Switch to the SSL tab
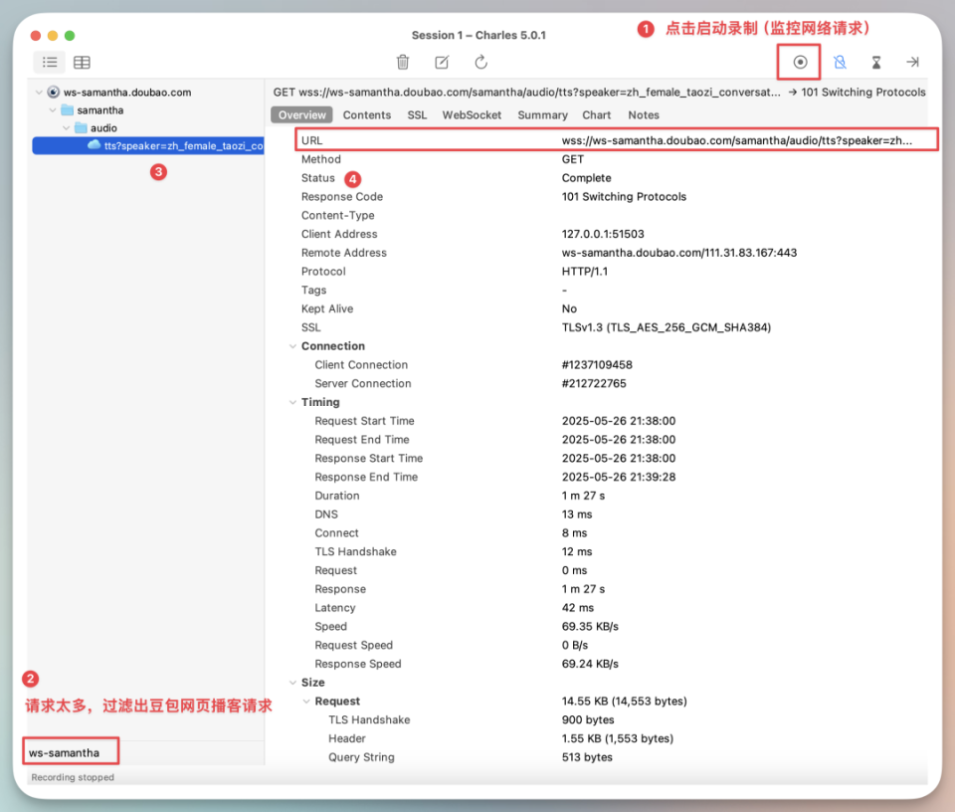The image size is (955, 812). [x=417, y=115]
